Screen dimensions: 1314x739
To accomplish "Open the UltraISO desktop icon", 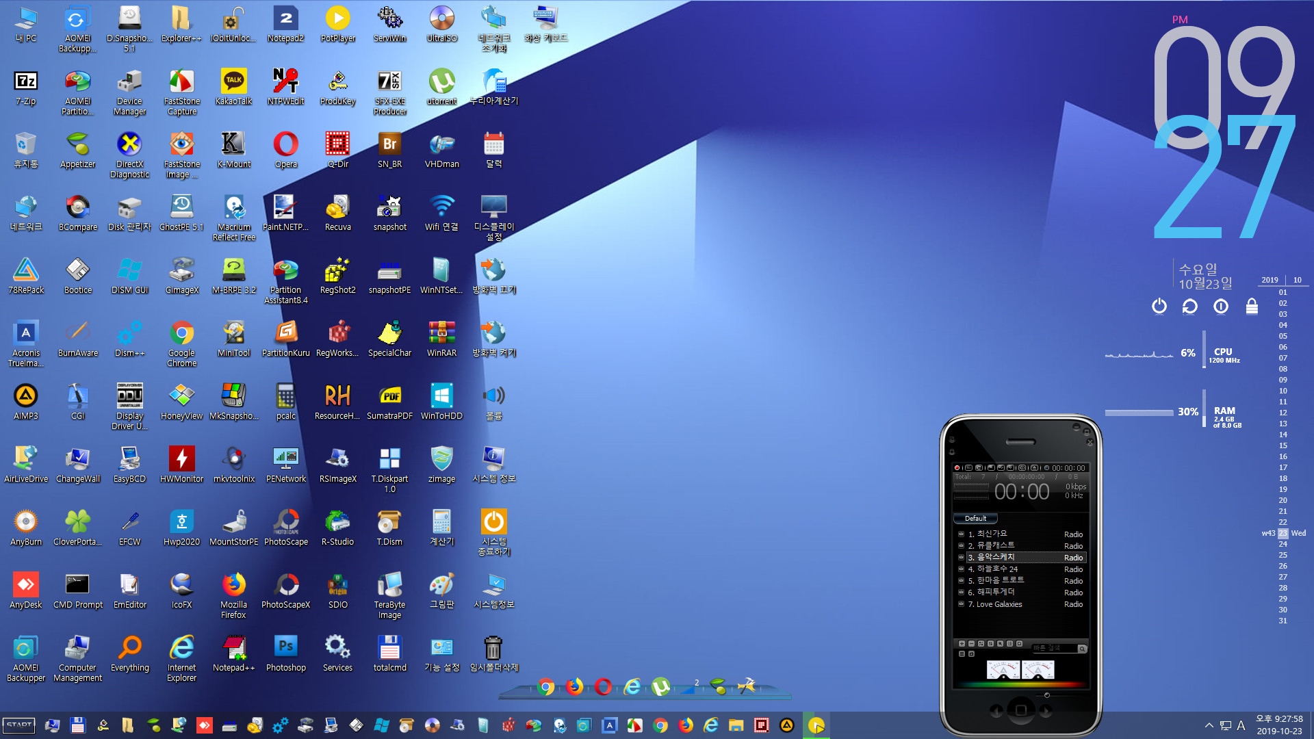I will coord(441,25).
